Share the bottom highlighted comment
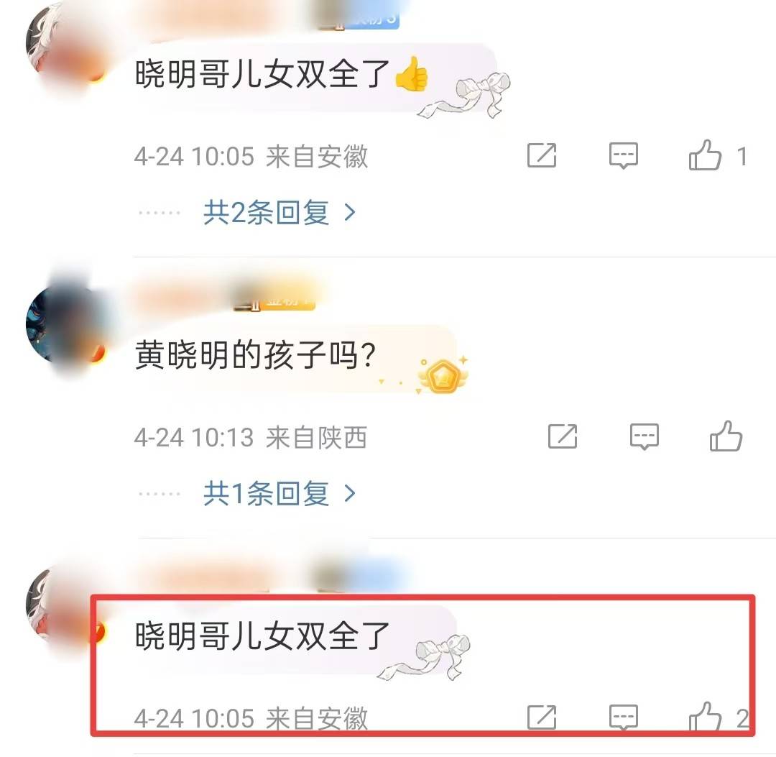The width and height of the screenshot is (776, 757). click(542, 717)
